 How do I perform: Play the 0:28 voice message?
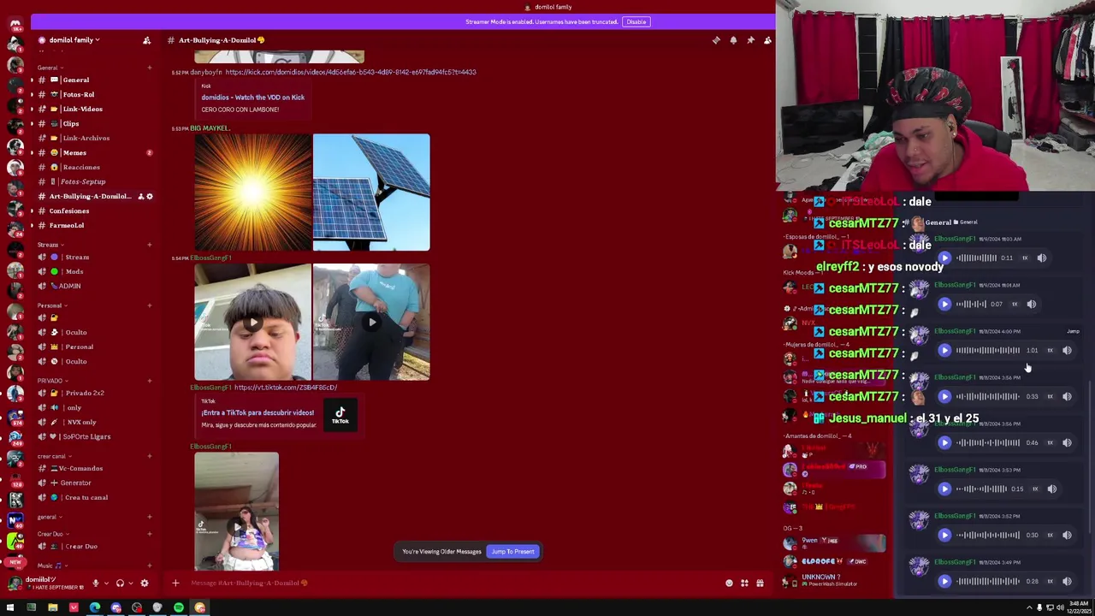(944, 581)
